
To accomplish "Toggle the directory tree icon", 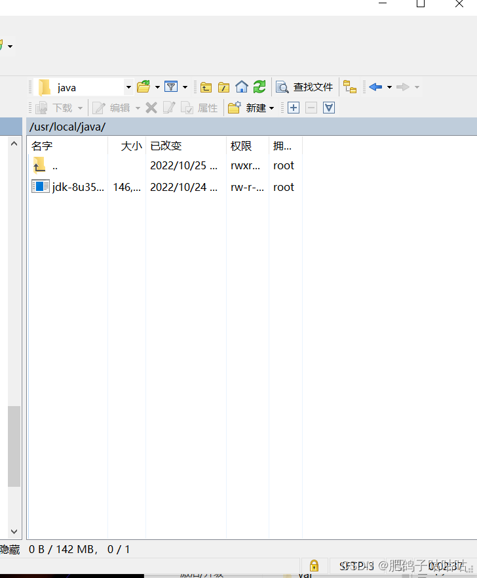I will point(350,87).
